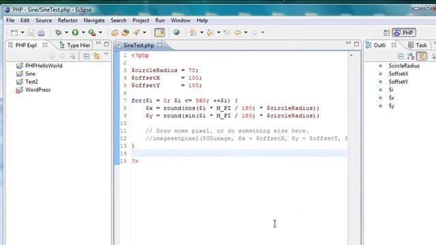The height and width of the screenshot is (245, 436).
Task: Click the External Tools run icon
Action: pyautogui.click(x=92, y=33)
